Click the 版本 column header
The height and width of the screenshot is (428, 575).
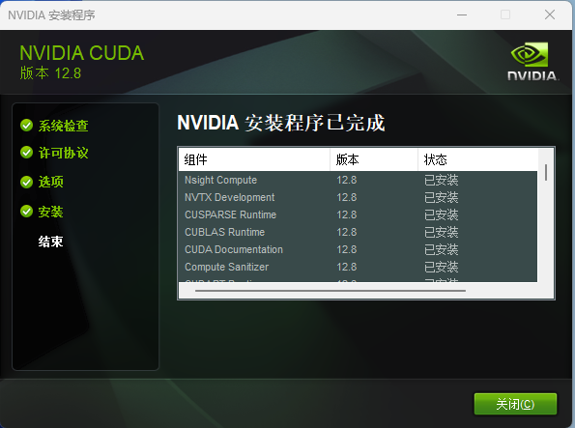pos(374,159)
